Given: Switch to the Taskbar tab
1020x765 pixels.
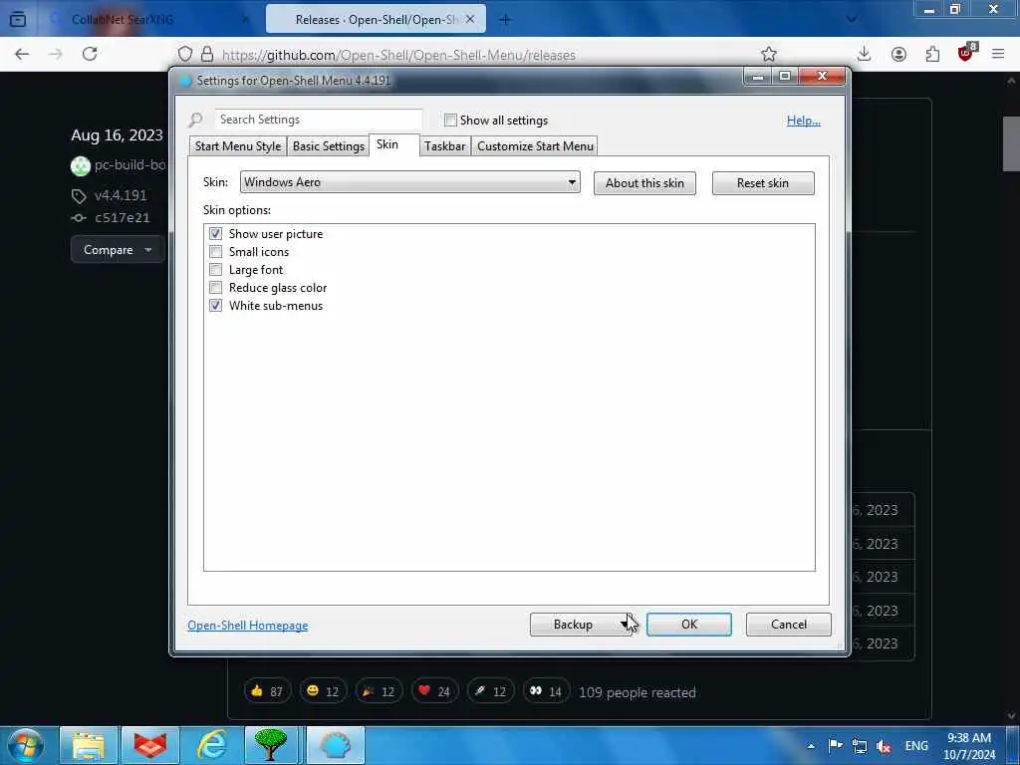Looking at the screenshot, I should click(445, 146).
